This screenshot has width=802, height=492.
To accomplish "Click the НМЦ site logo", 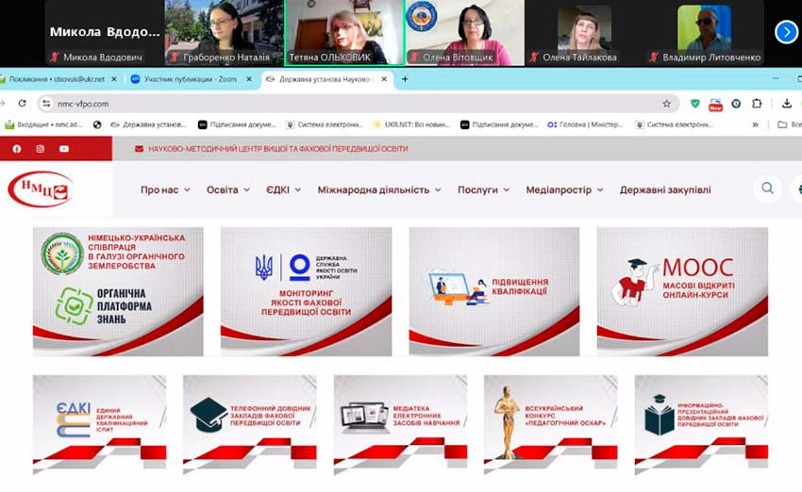I will coord(41,189).
